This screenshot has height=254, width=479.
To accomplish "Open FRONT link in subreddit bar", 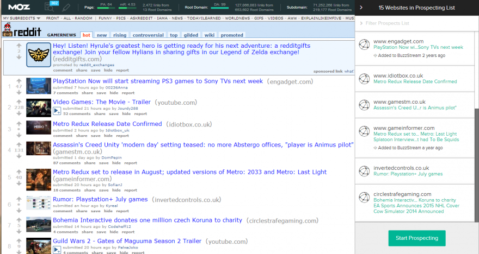I will (53, 18).
